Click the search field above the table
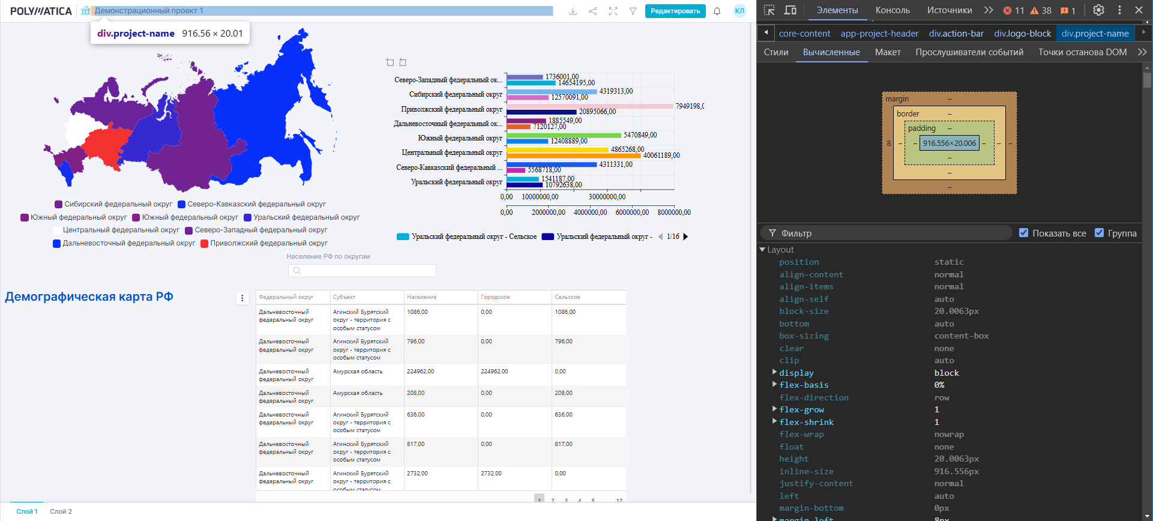This screenshot has width=1153, height=521. [362, 271]
